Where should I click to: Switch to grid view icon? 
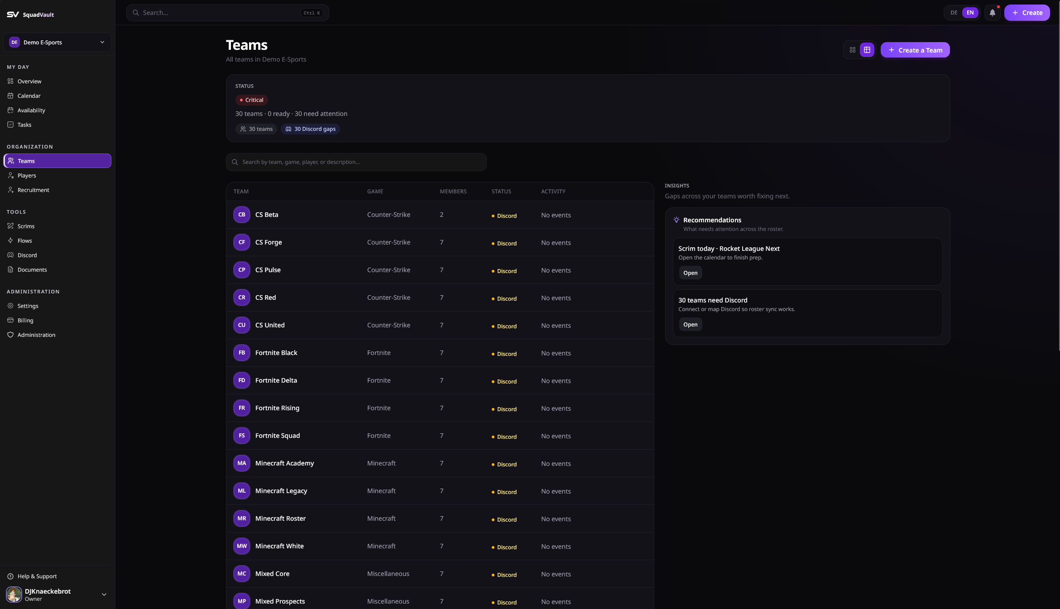pos(853,50)
